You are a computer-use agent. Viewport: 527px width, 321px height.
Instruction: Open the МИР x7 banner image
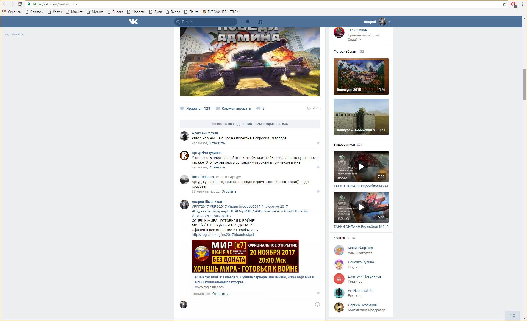245,256
